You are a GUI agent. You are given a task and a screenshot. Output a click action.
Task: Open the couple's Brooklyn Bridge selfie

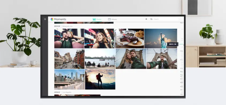(131, 59)
